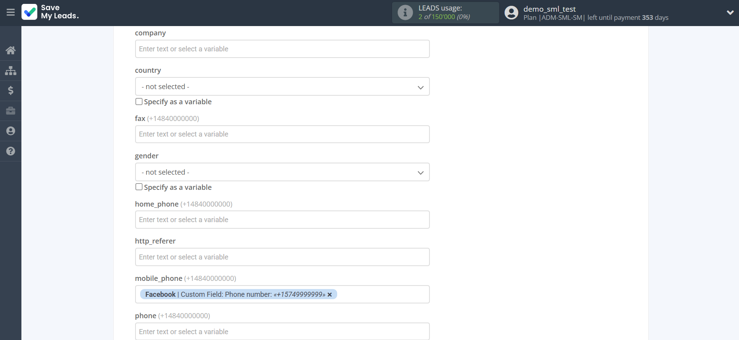Image resolution: width=739 pixels, height=340 pixels.
Task: Click the demo_sml_test account name
Action: tap(549, 9)
